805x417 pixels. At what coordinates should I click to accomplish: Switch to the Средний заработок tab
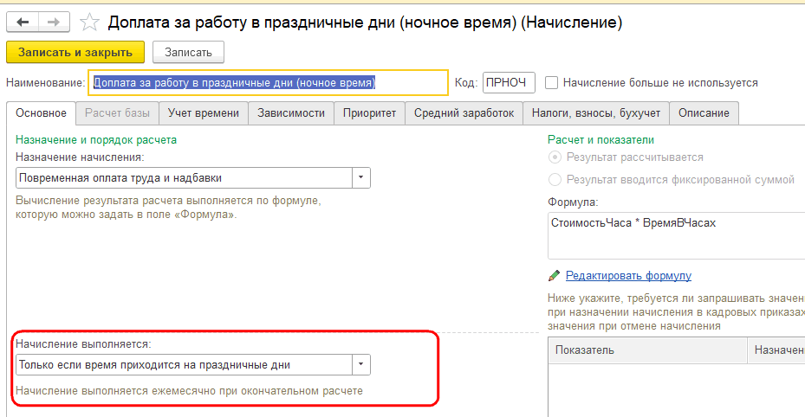click(464, 113)
